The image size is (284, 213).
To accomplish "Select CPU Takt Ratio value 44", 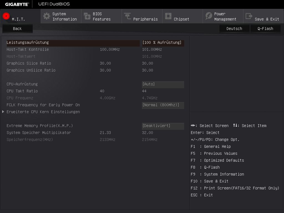I will (144, 91).
